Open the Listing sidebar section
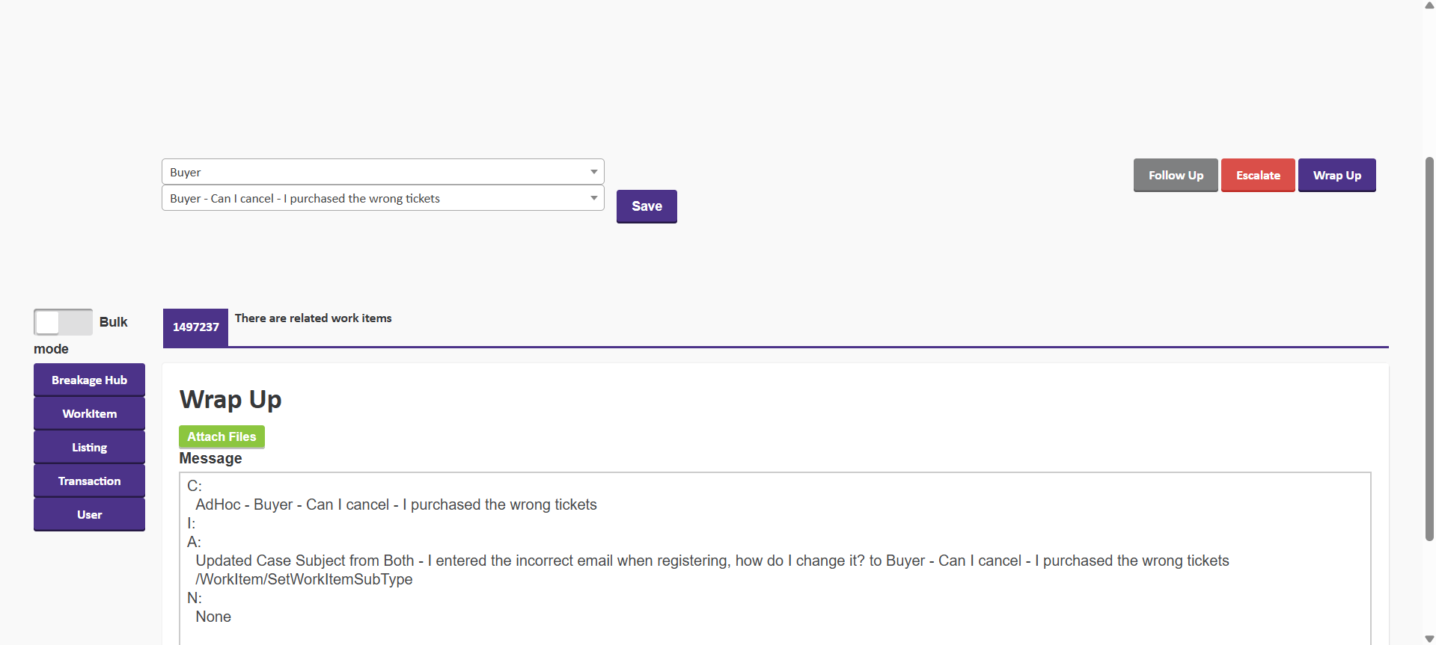The height and width of the screenshot is (645, 1436). tap(89, 447)
